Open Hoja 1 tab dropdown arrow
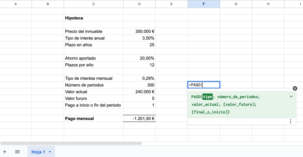Image resolution: width=303 pixels, height=157 pixels. click(50, 152)
